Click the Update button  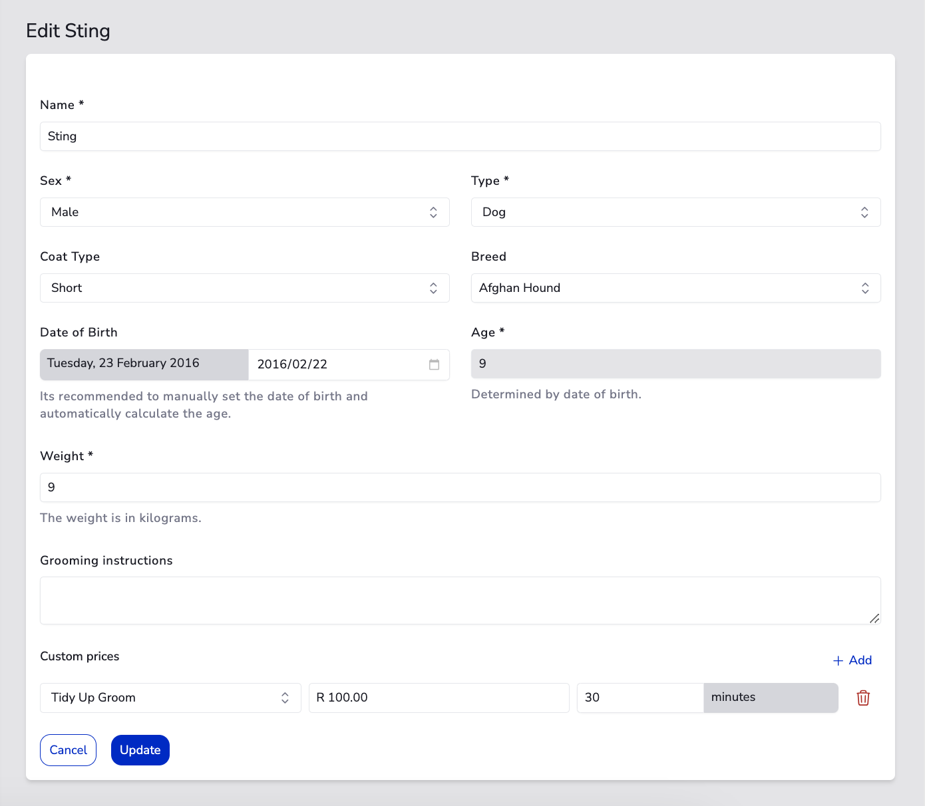point(140,749)
